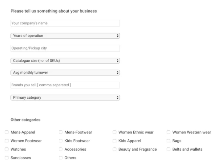Focus the Operating/Pickup city field
Viewport: 219px width, 164px height.
coord(65,48)
